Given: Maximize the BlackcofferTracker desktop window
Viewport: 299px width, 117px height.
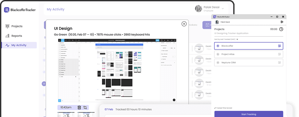Looking at the screenshot, I should pyautogui.click(x=277, y=17).
